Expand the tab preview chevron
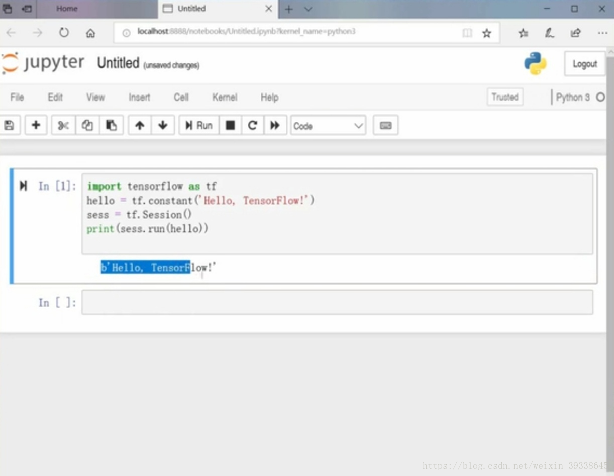This screenshot has height=476, width=614. coord(309,9)
